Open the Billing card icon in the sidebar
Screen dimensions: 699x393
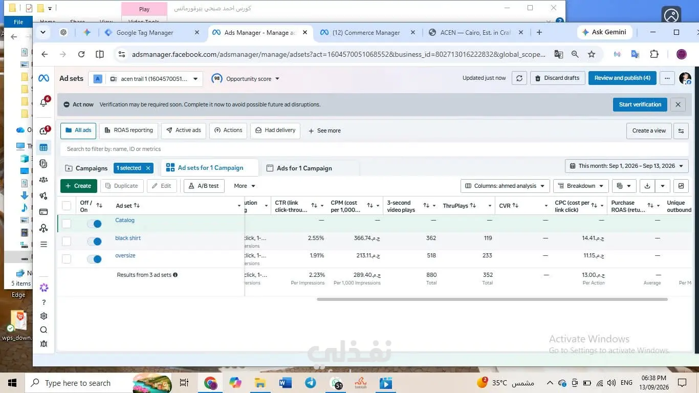tap(43, 212)
